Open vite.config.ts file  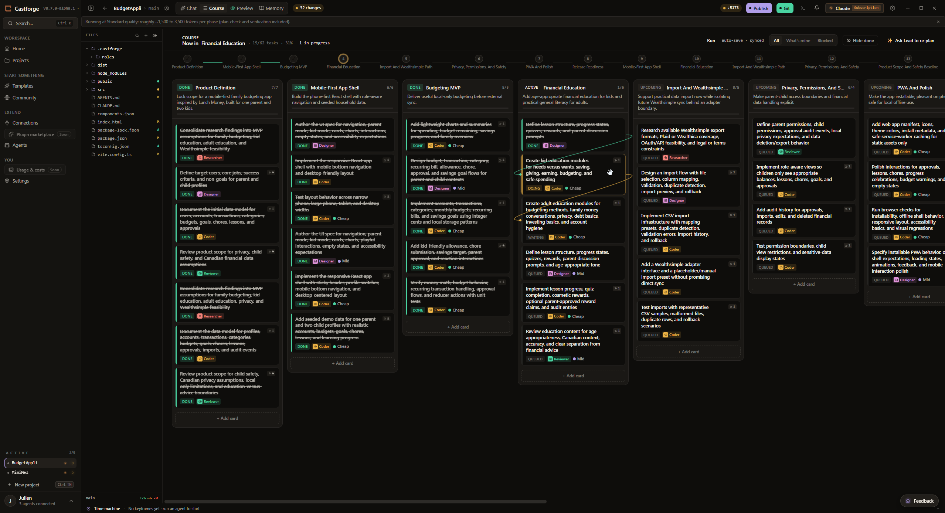114,154
